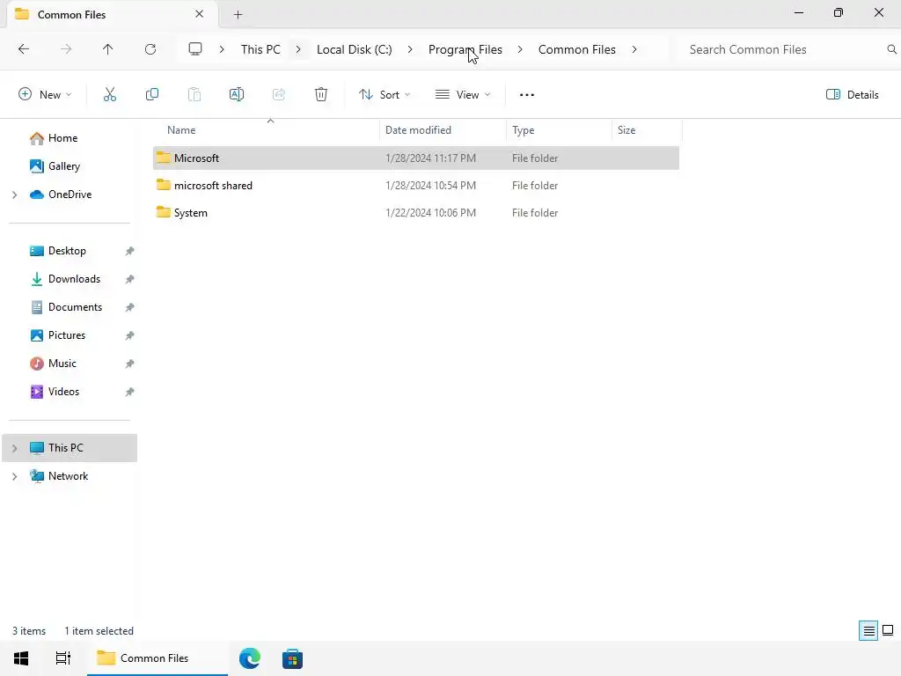This screenshot has height=676, width=901.
Task: Open Windows Start menu
Action: tap(21, 658)
